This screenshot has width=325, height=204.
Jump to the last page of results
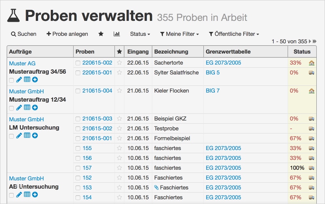click(315, 41)
